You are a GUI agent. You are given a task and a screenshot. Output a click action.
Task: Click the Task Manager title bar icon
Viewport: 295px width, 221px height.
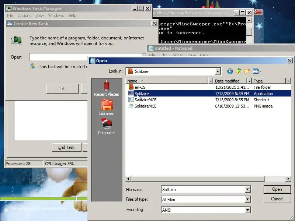tap(9, 8)
